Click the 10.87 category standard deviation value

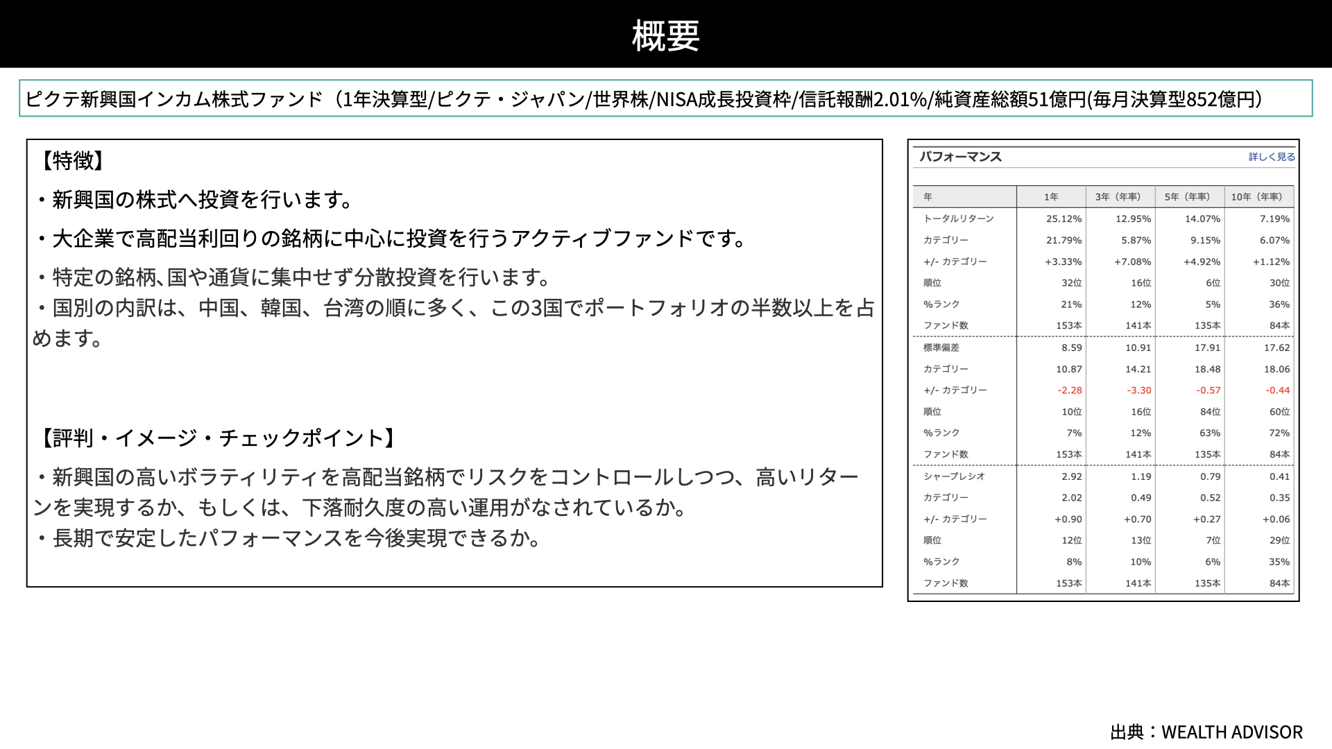(x=1069, y=369)
